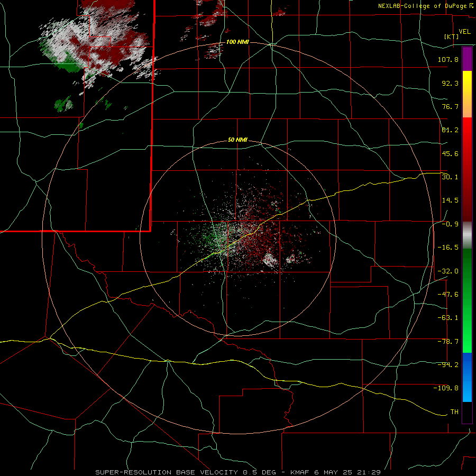This screenshot has height=476, width=476.
Task: Click the 50 NMI range ring label
Action: coord(237,140)
